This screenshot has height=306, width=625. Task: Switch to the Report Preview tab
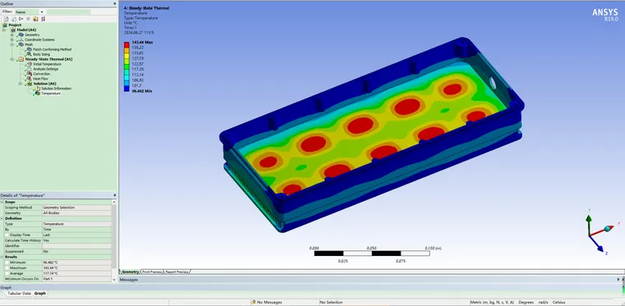[x=177, y=272]
